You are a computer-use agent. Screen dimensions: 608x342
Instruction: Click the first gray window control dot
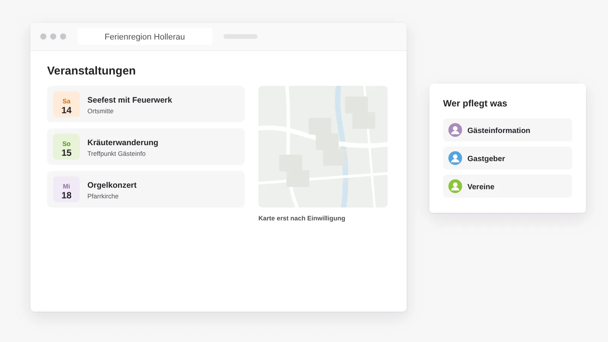pyautogui.click(x=43, y=36)
